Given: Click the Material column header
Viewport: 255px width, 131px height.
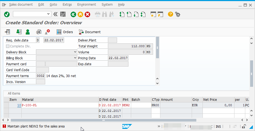Looking at the screenshot, I should click(x=60, y=99).
